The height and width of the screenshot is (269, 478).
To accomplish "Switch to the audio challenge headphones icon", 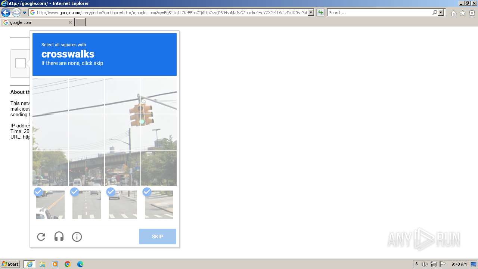I will point(59,236).
